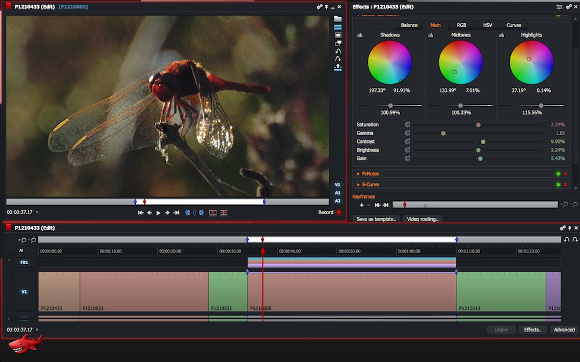Viewport: 580px width, 362px height.
Task: Expand the S-Curve effect section
Action: pos(358,185)
